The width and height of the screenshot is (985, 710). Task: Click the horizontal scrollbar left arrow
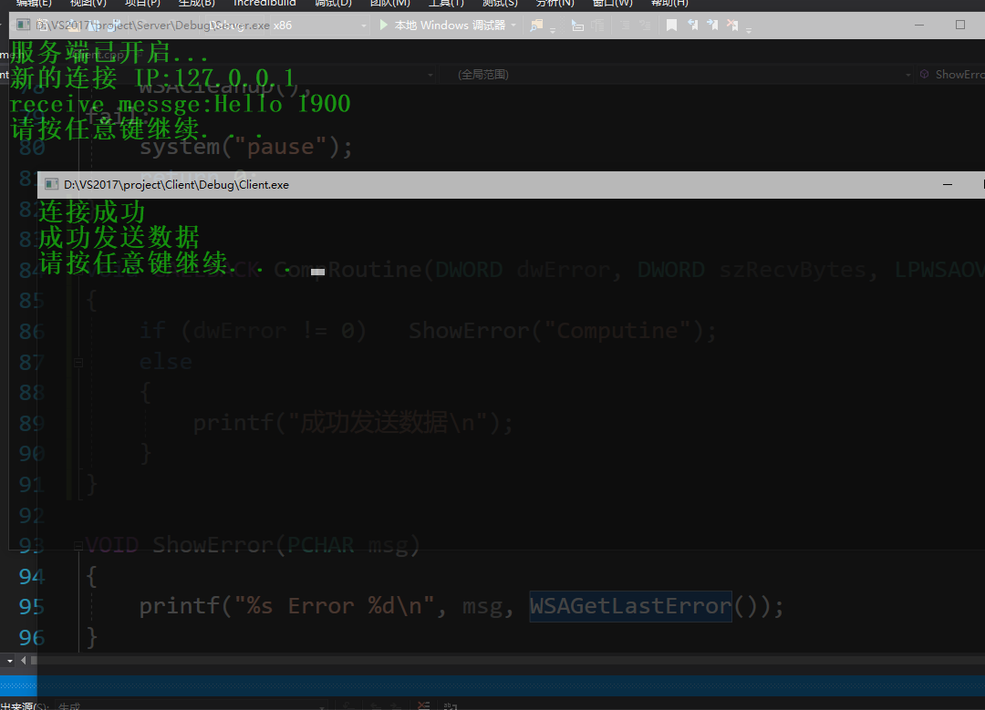click(24, 661)
